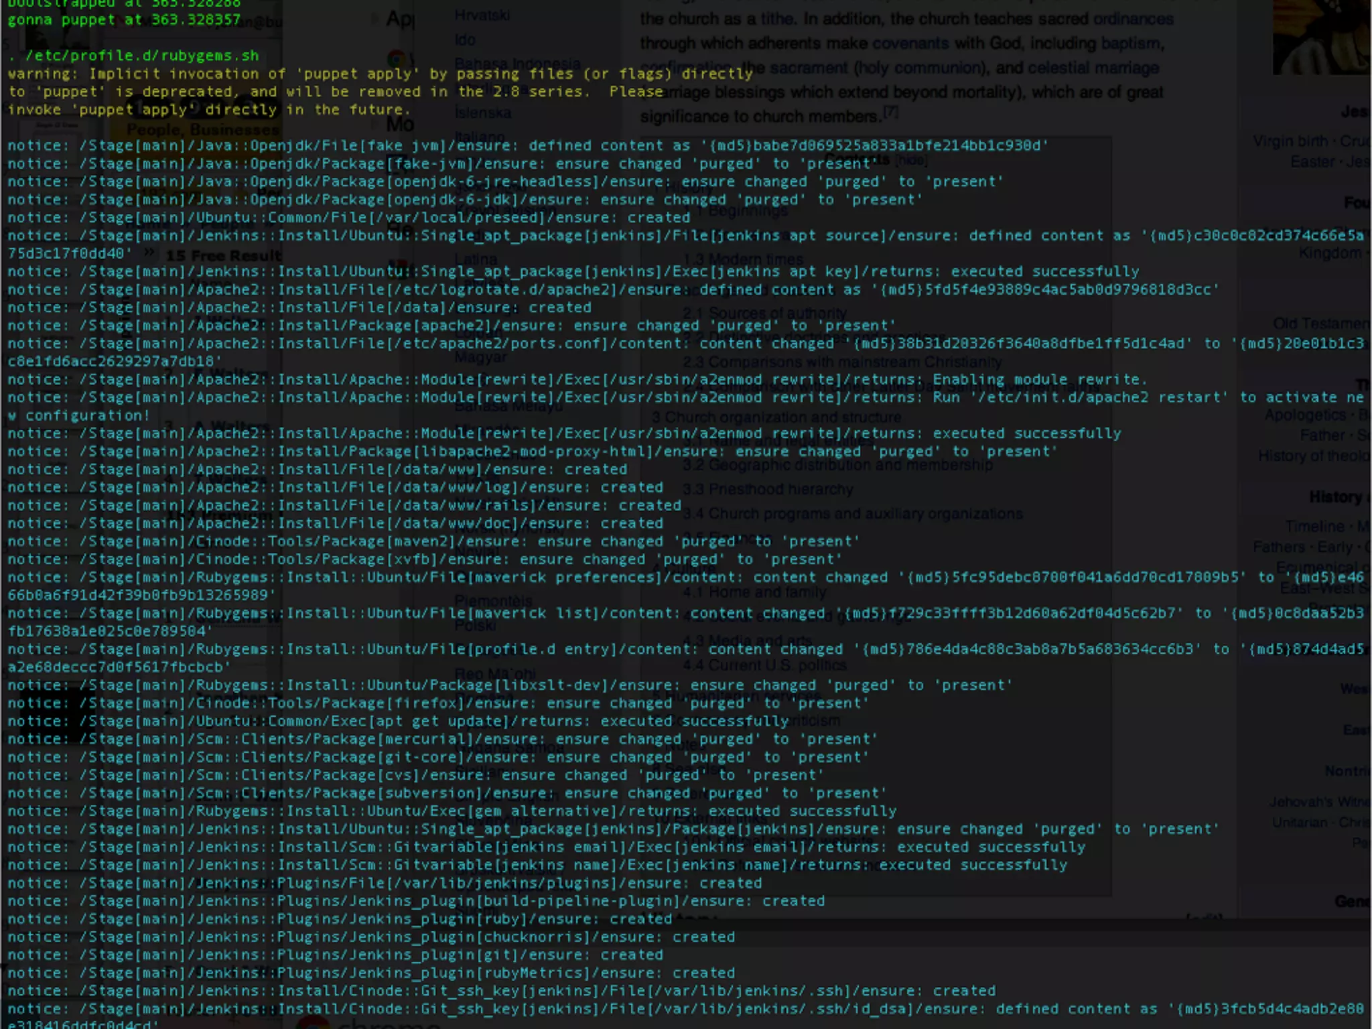
Task: Open 'Apologetics' sidebar link
Action: (x=1305, y=415)
